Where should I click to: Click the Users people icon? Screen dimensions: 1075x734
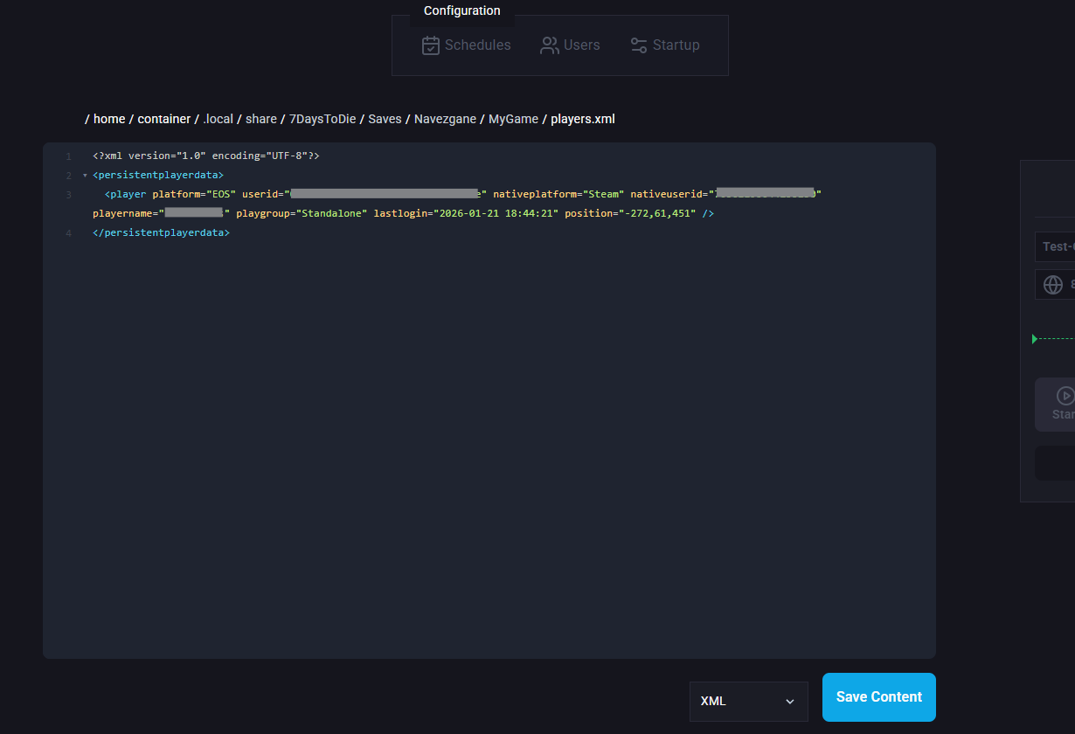[x=550, y=45]
